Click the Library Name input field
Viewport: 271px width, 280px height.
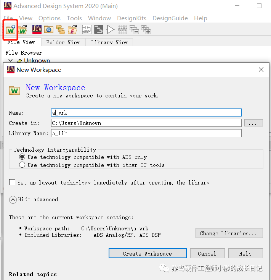146,133
